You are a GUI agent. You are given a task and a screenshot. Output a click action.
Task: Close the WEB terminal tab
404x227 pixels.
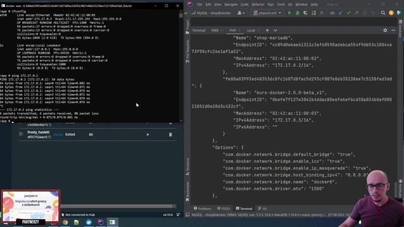click(x=222, y=30)
